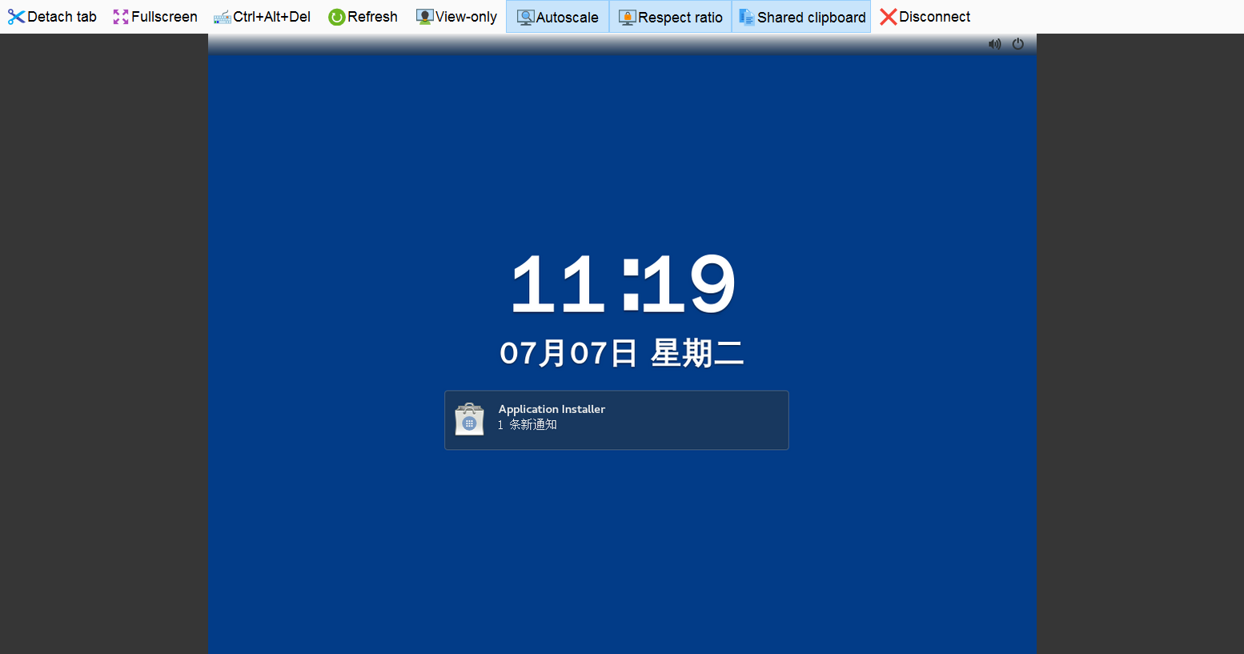Toggle Shared clipboard off
The width and height of the screenshot is (1244, 654).
click(x=801, y=16)
